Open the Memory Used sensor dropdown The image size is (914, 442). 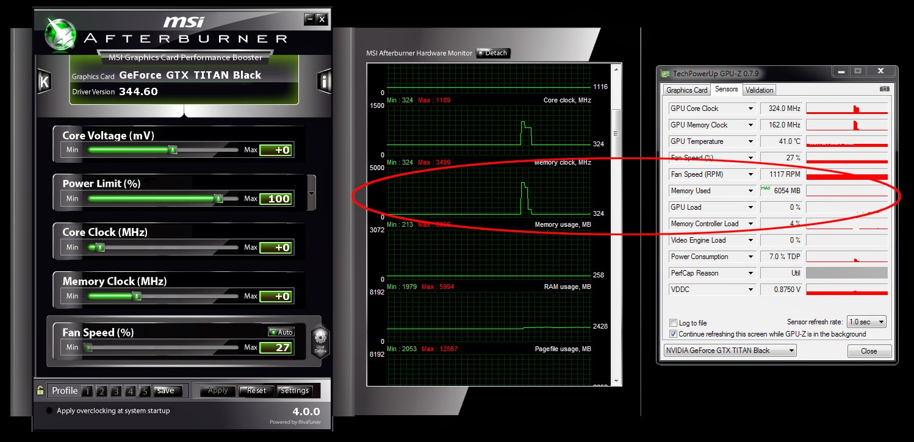coord(750,191)
